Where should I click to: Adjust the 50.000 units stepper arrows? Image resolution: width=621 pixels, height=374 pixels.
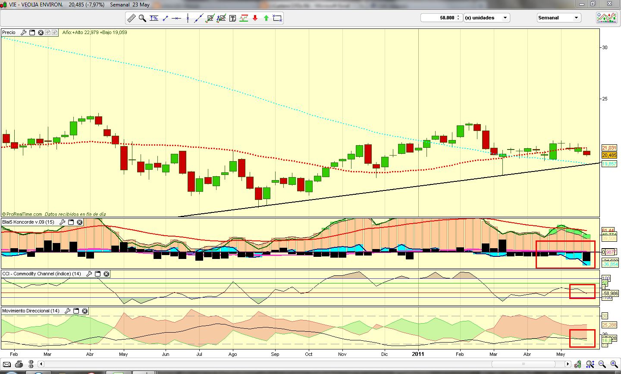[459, 18]
